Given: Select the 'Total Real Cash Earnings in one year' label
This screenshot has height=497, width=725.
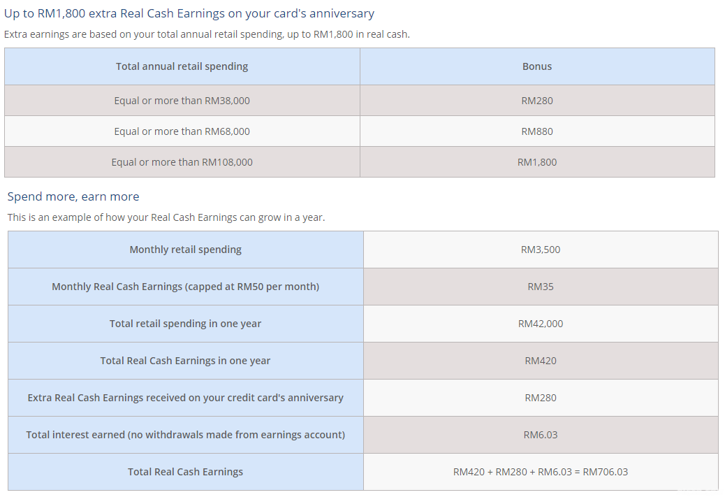Looking at the screenshot, I should click(185, 361).
